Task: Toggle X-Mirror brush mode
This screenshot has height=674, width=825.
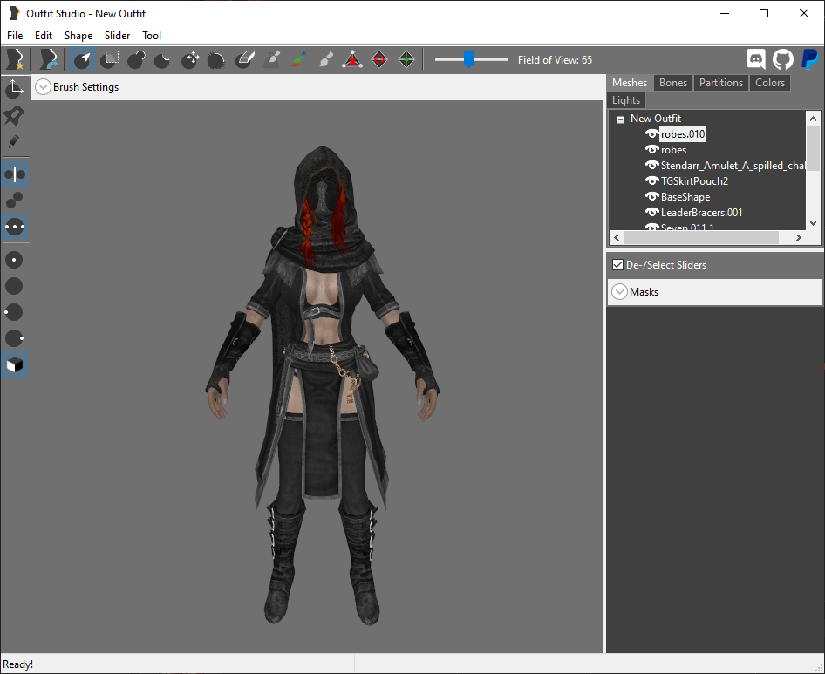Action: (15, 174)
